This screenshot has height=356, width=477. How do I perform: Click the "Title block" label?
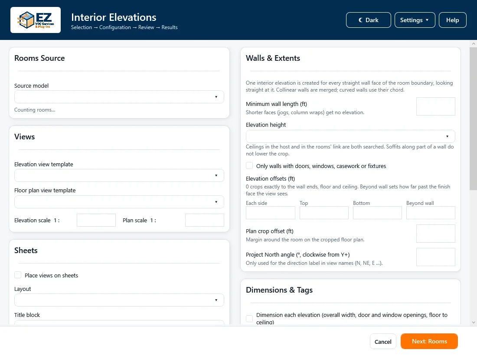[x=27, y=315]
